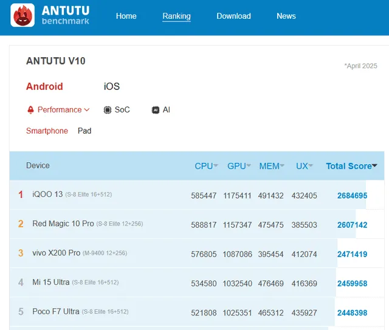Screen dimensions: 389x330
Task: Click the ANTUTU V10 heading
Action: tap(56, 61)
